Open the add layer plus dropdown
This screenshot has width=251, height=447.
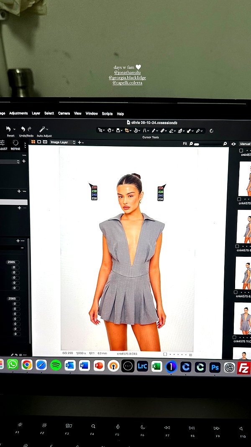point(81,142)
